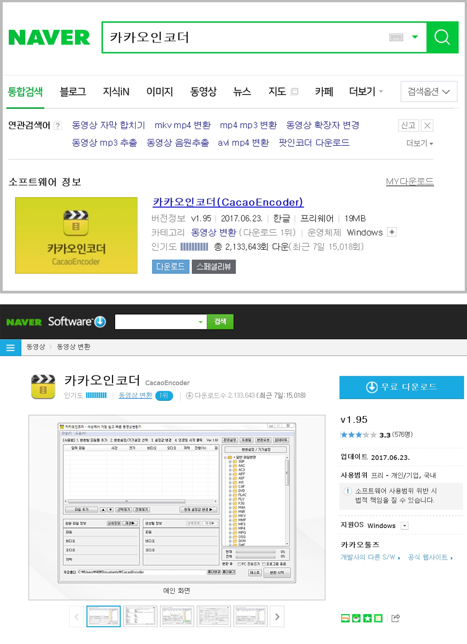Open the 공식 웹사이트 link
Image resolution: width=467 pixels, height=644 pixels.
click(x=430, y=557)
